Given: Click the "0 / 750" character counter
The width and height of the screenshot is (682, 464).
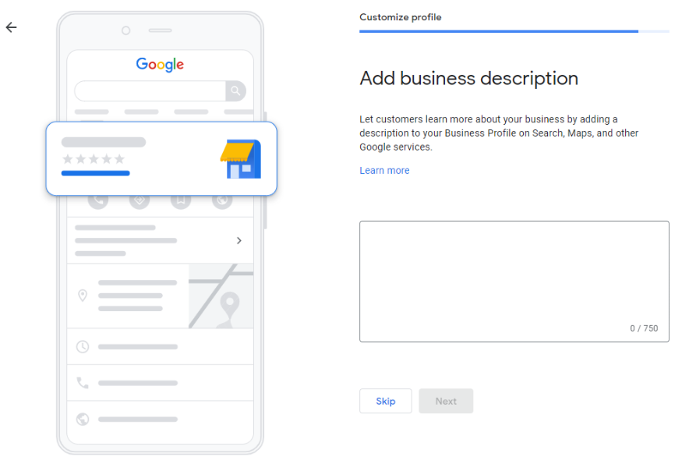Looking at the screenshot, I should 644,328.
